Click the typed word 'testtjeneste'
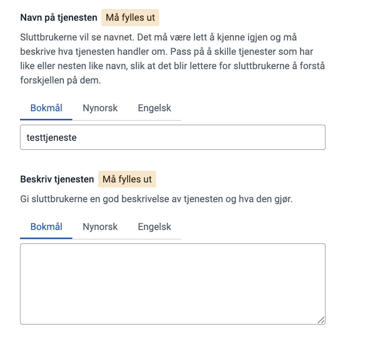 click(x=52, y=138)
